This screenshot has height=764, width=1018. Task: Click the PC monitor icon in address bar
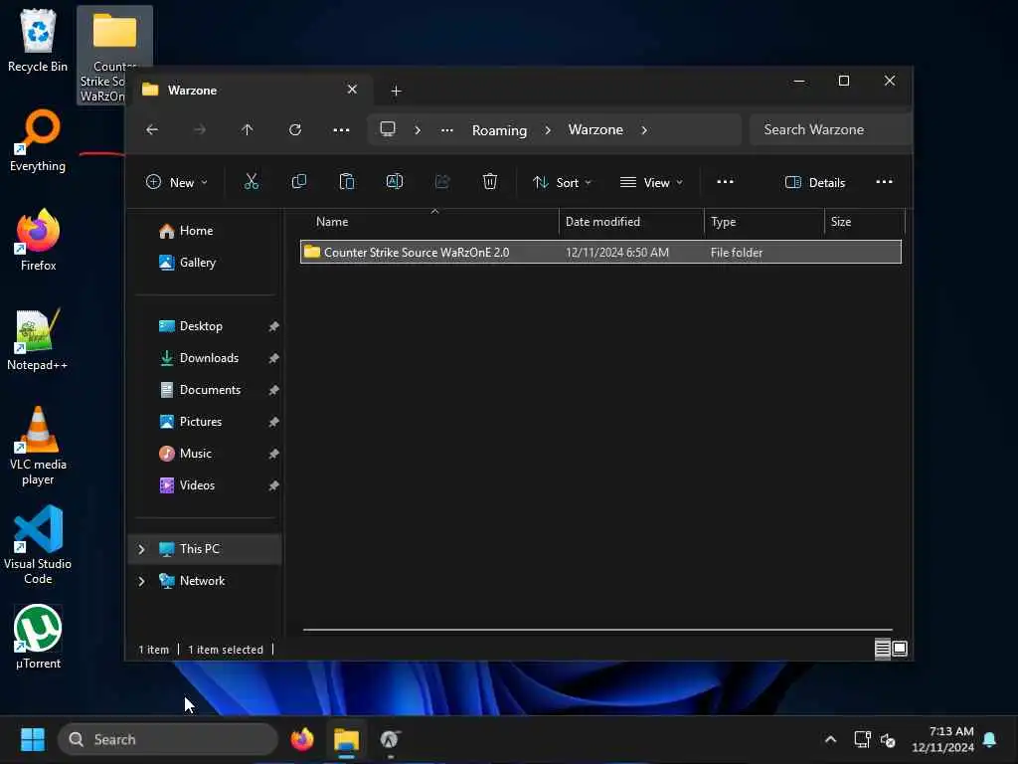(388, 129)
